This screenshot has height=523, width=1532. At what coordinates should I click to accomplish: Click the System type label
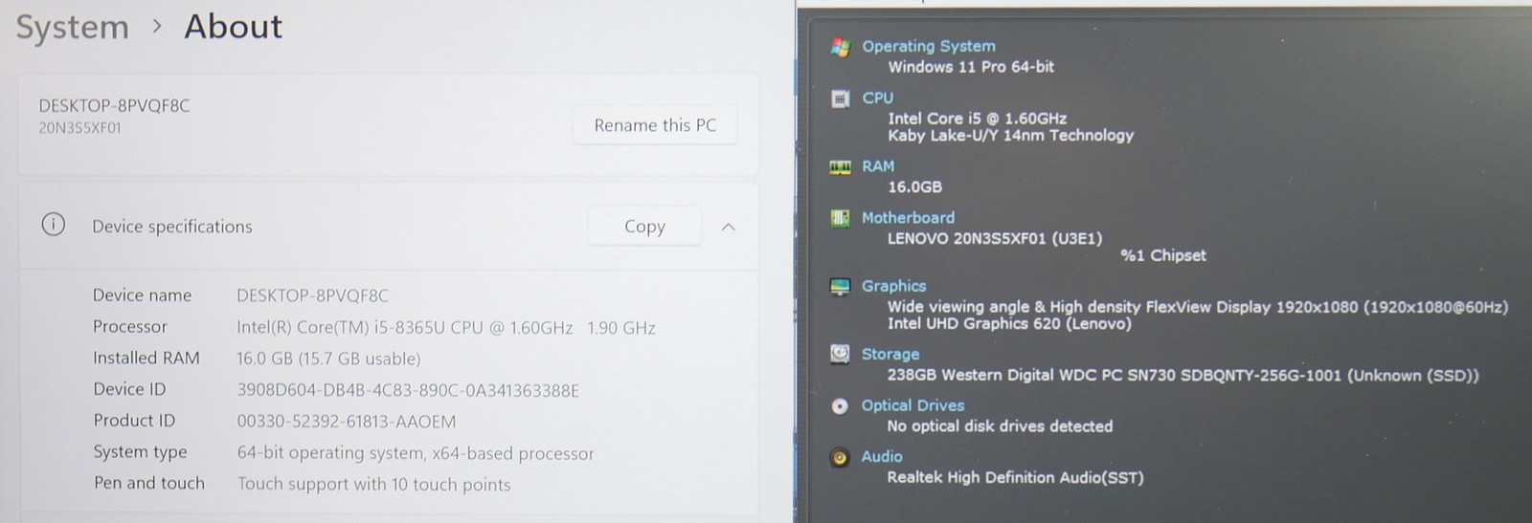[x=140, y=452]
